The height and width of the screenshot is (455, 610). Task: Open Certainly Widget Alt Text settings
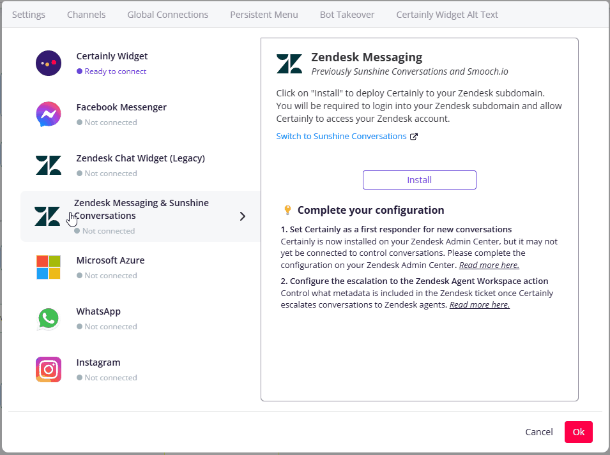pyautogui.click(x=446, y=14)
